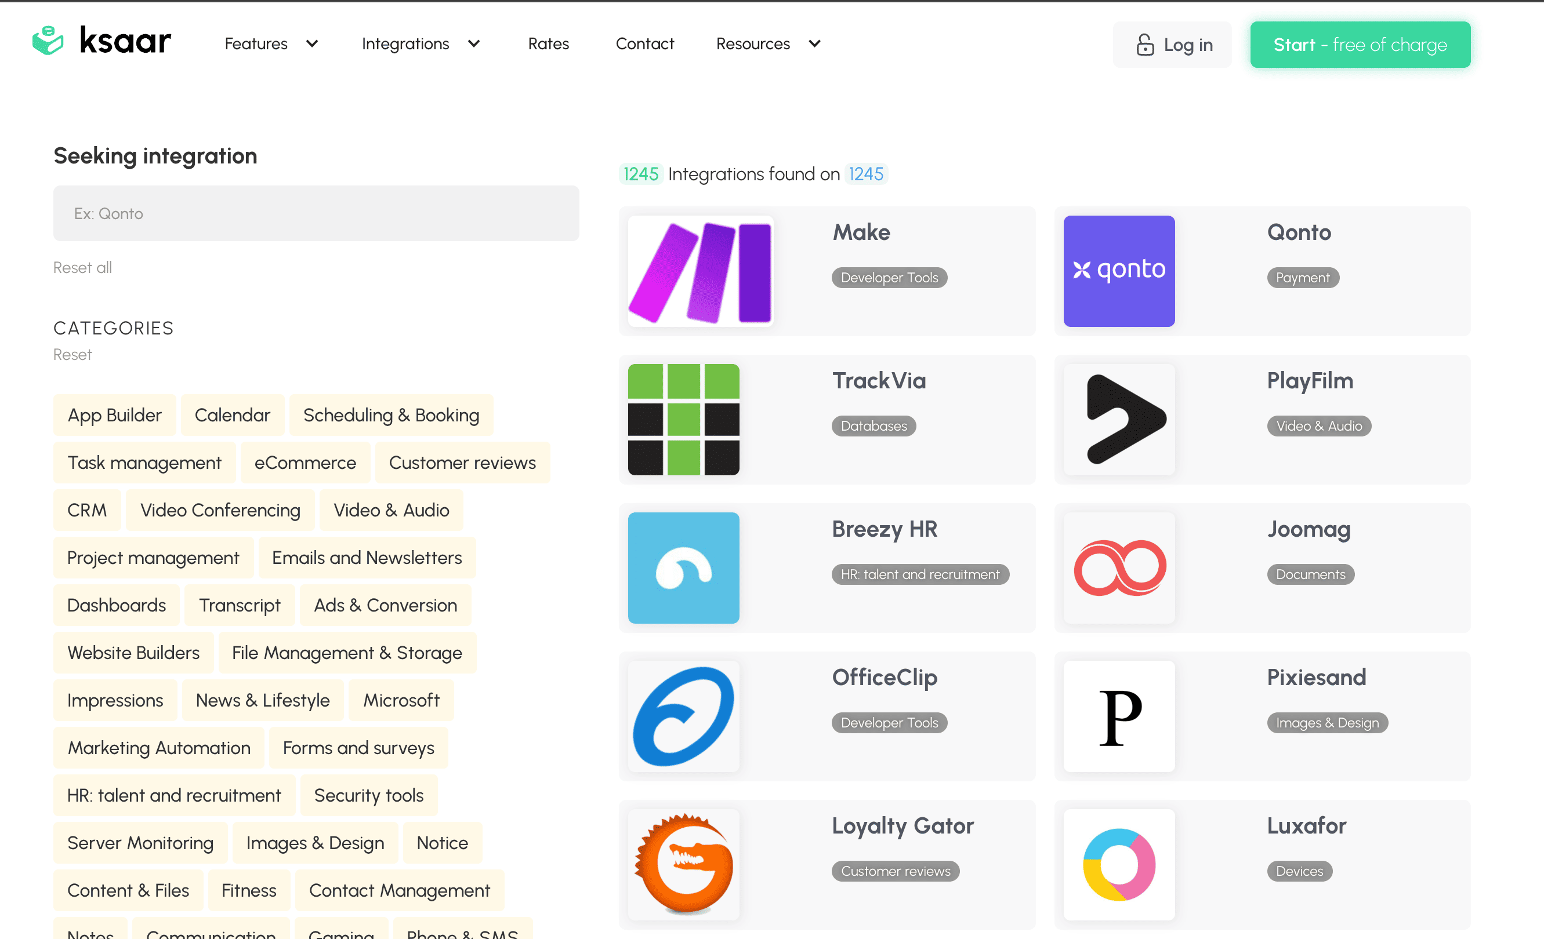
Task: Click the Reset all link
Action: click(x=82, y=267)
